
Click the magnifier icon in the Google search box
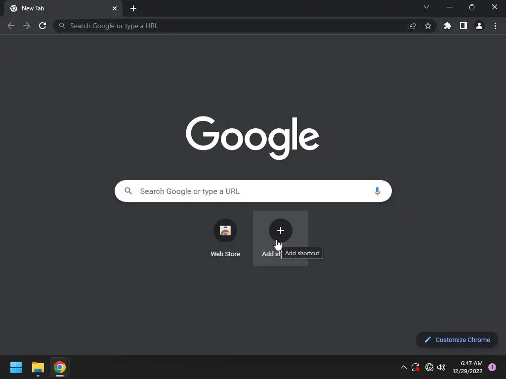128,191
